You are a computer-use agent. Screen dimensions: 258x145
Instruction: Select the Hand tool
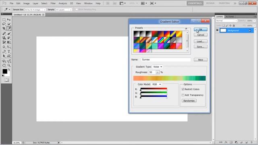[x=4, y=65]
